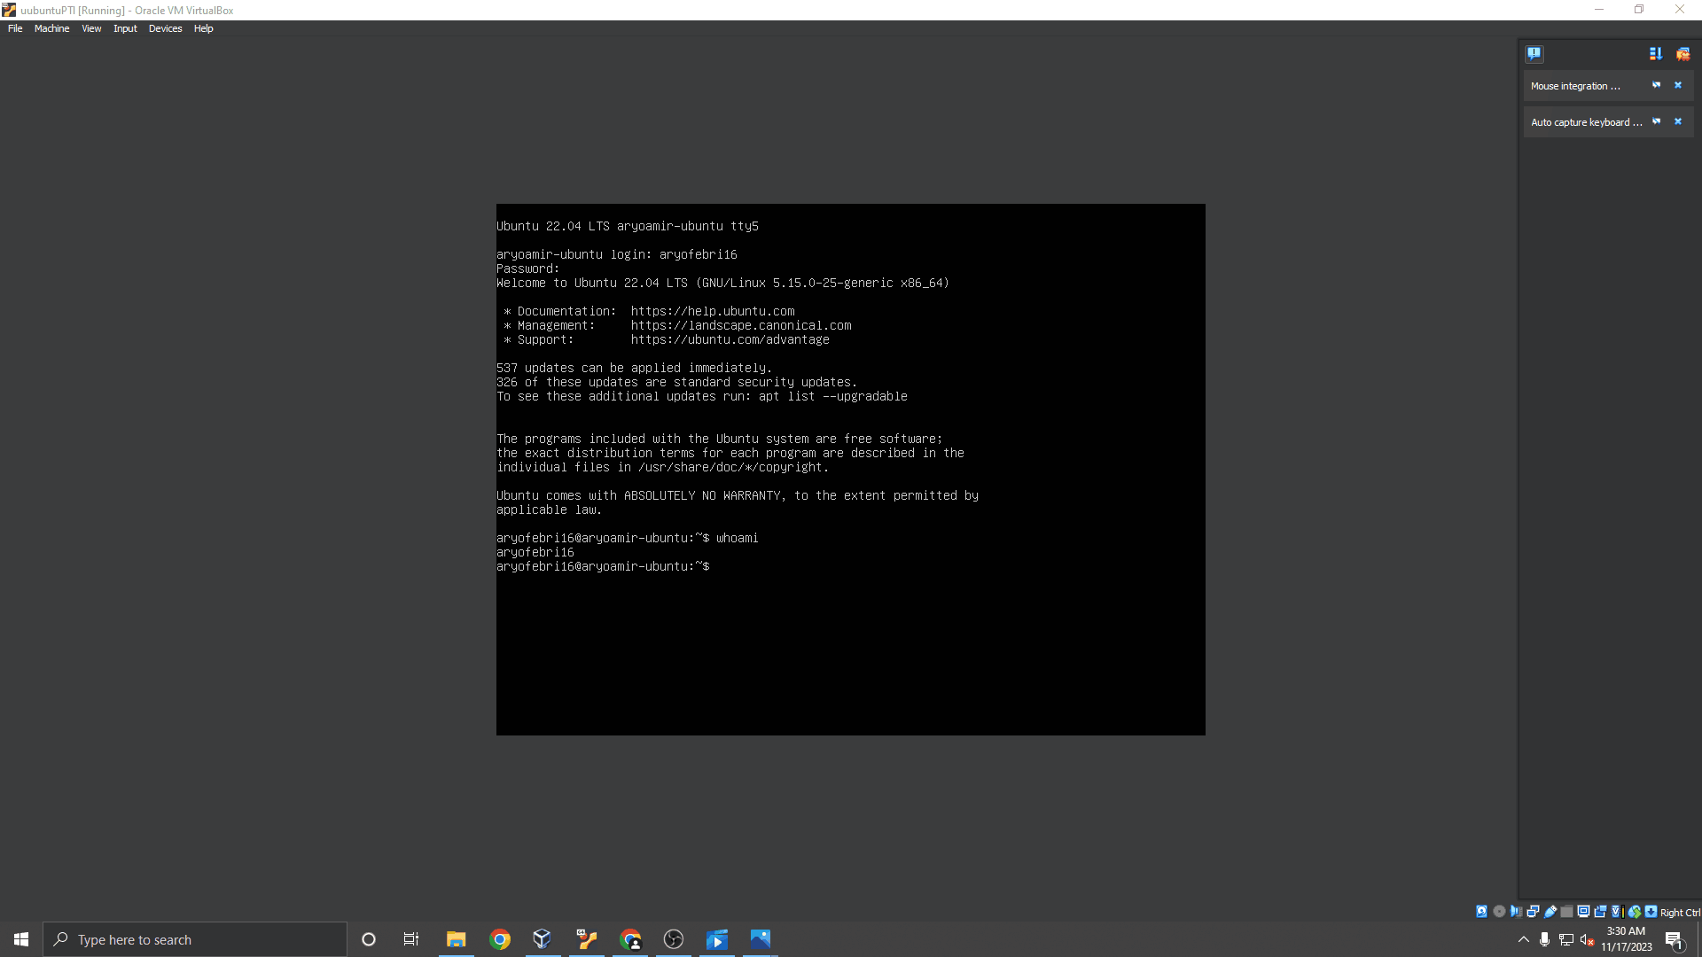
Task: Open the Help menu
Action: (x=203, y=28)
